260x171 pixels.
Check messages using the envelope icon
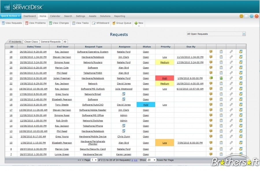point(247,16)
